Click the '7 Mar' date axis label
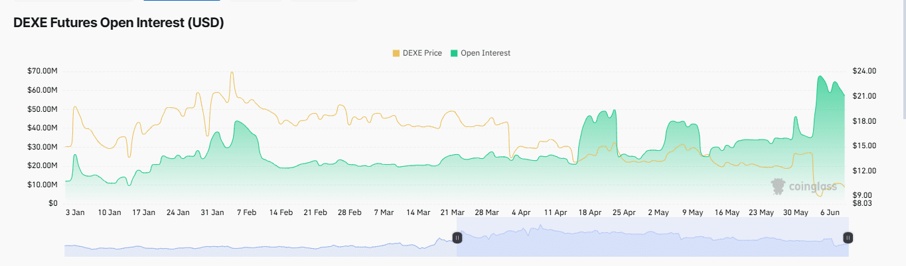 (x=384, y=213)
